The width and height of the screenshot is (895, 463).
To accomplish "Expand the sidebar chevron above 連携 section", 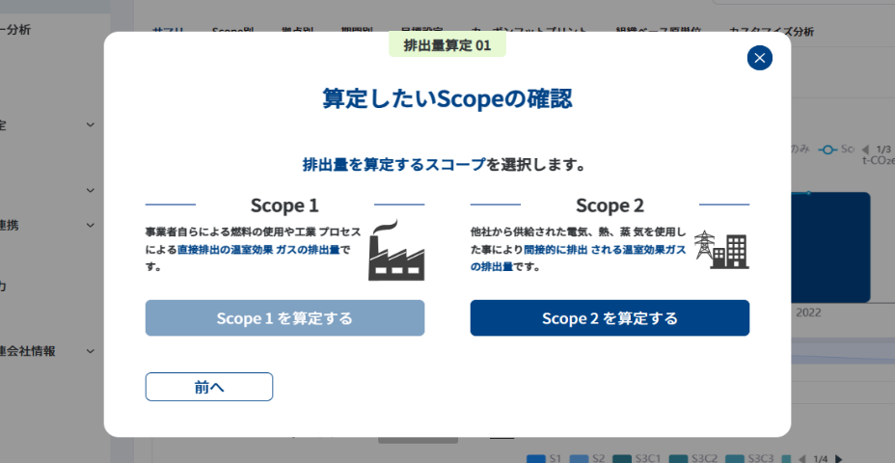I will pyautogui.click(x=91, y=190).
